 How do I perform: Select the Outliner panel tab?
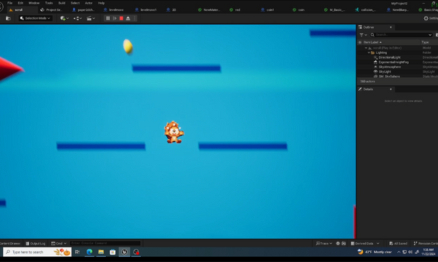[x=369, y=27]
